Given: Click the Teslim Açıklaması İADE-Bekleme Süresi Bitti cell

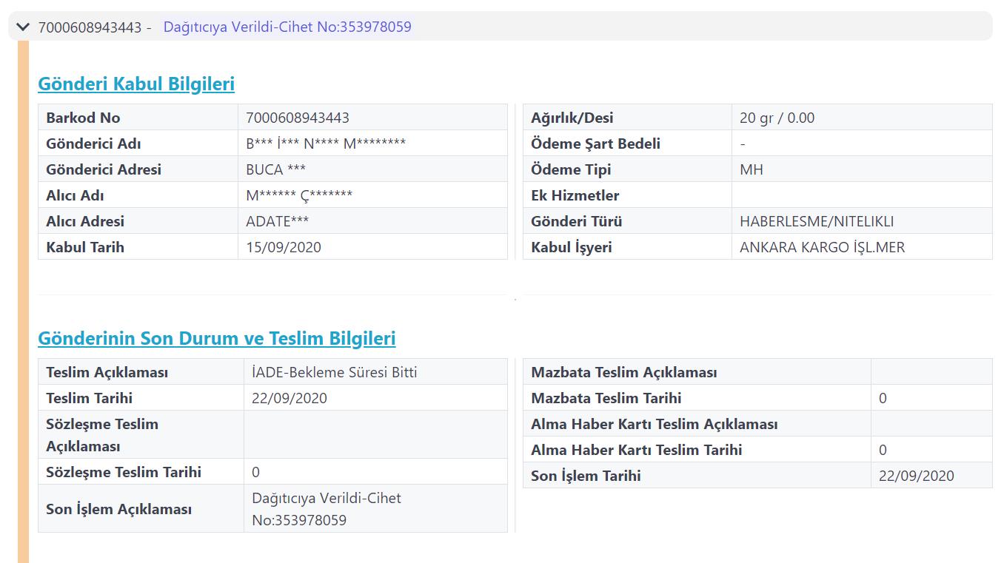Looking at the screenshot, I should pos(335,372).
